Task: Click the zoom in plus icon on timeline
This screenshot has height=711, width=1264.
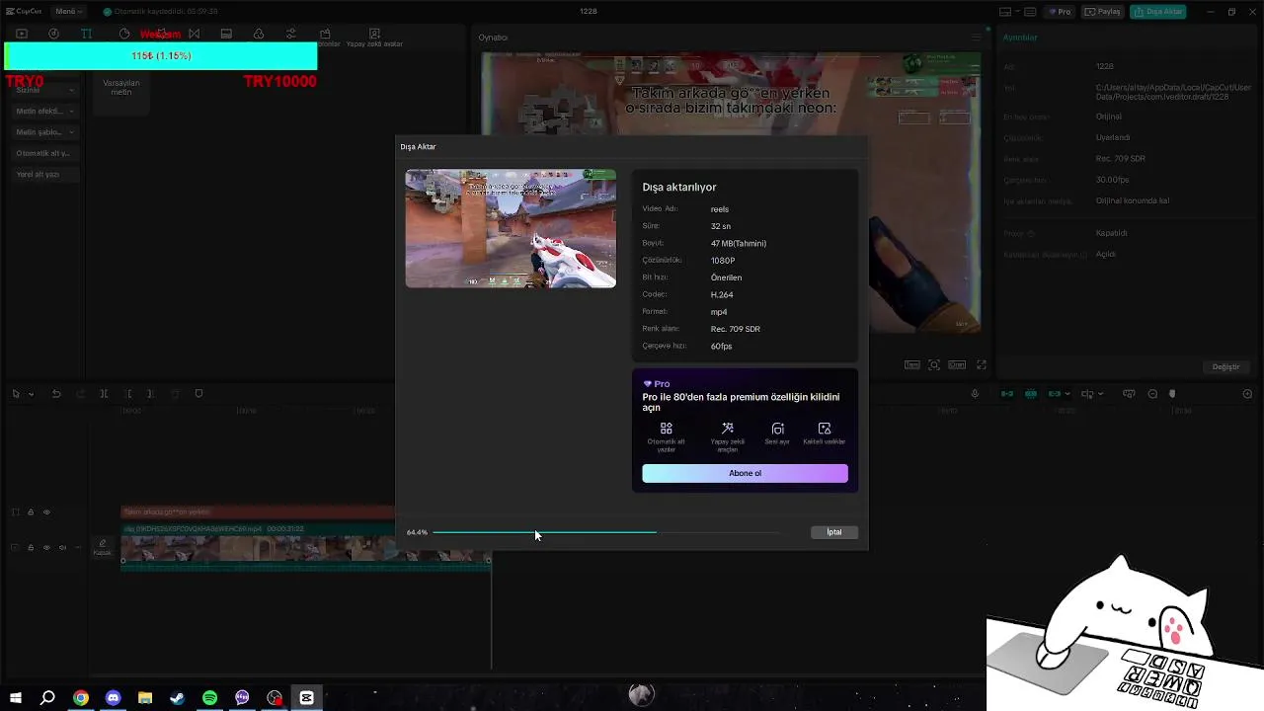Action: (x=1247, y=394)
